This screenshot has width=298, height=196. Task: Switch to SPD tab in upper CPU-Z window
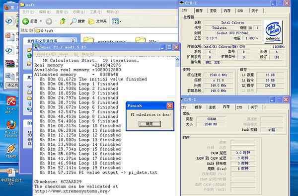click(240, 11)
